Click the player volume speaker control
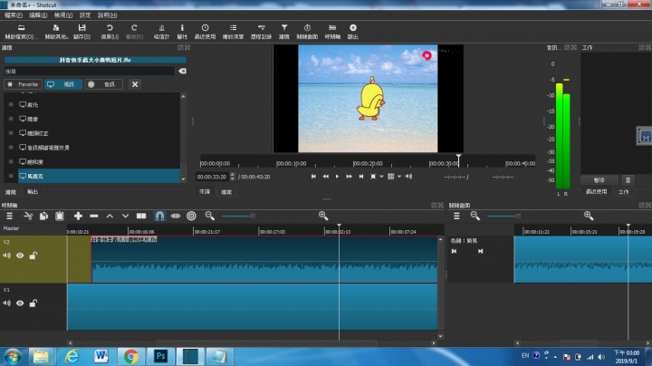 pos(408,177)
